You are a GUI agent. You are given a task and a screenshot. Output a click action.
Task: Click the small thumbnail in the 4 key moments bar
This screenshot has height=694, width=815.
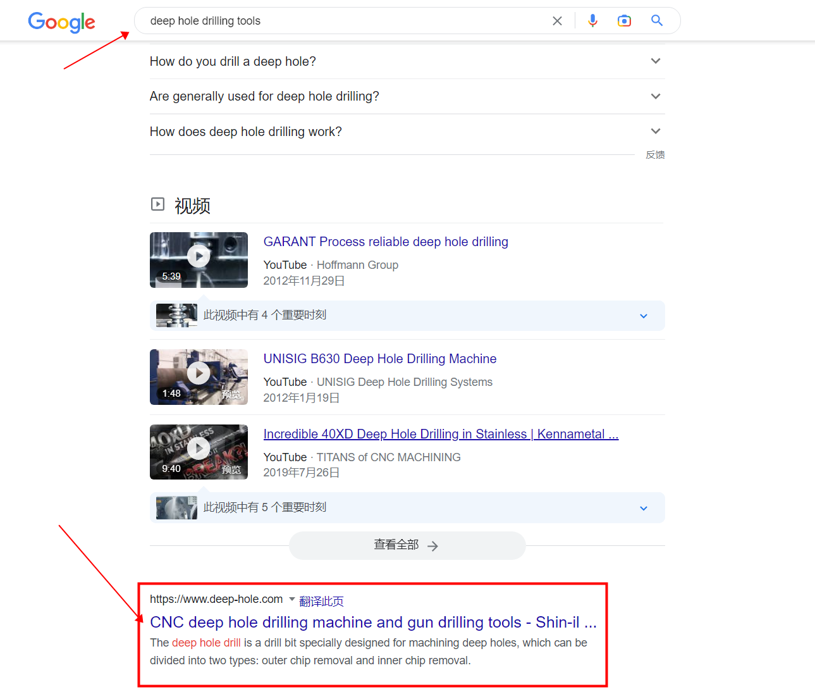(x=176, y=316)
